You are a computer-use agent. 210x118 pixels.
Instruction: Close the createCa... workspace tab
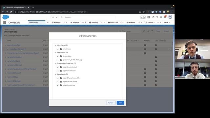click(160, 23)
